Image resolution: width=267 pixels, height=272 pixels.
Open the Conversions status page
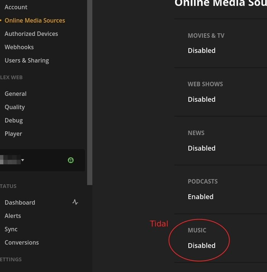coord(22,243)
